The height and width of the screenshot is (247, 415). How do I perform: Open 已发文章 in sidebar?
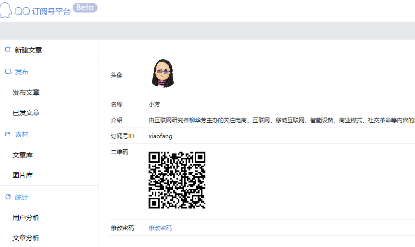[26, 113]
